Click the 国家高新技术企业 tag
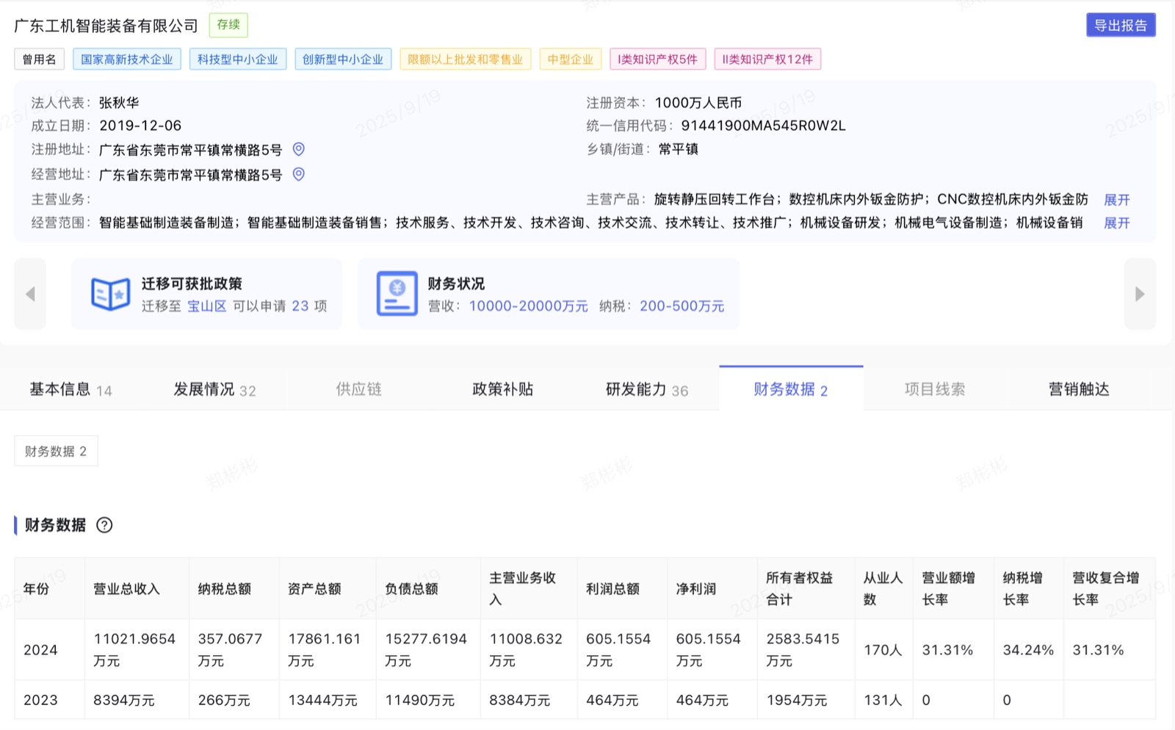 pyautogui.click(x=127, y=59)
